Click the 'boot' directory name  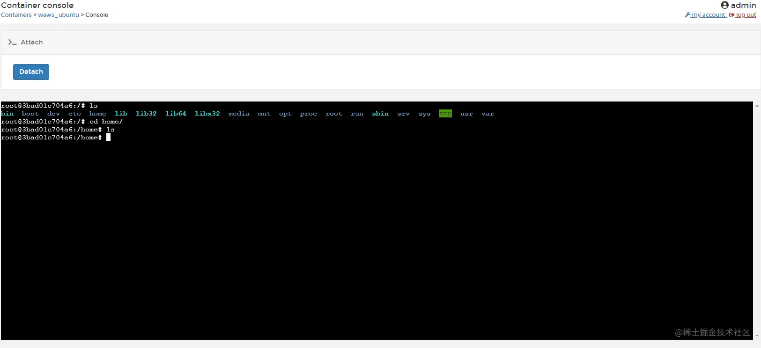tap(30, 114)
